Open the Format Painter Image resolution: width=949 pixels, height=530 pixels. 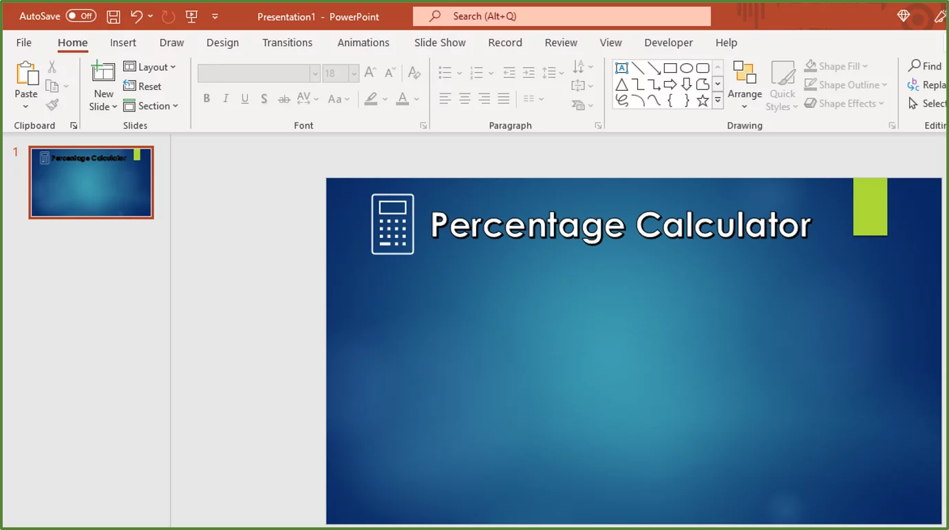tap(52, 104)
